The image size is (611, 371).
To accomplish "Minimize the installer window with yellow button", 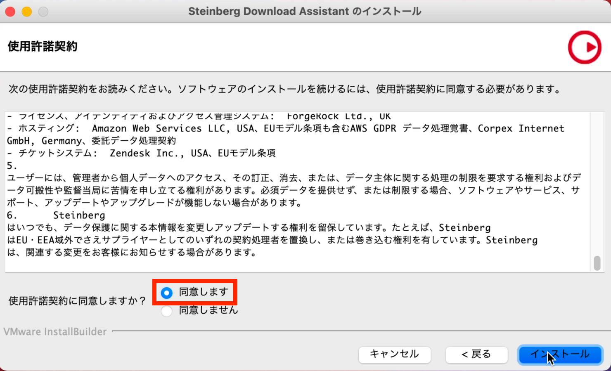I will click(x=27, y=12).
